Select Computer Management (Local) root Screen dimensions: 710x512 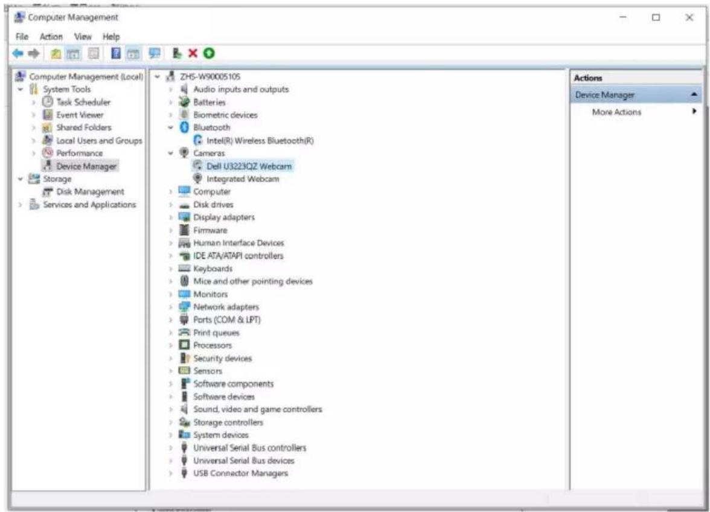click(x=86, y=77)
